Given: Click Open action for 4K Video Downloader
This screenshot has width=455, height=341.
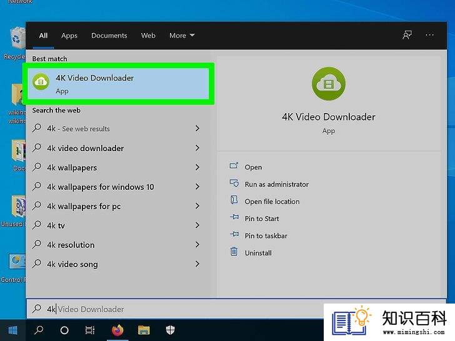Looking at the screenshot, I should [x=253, y=167].
